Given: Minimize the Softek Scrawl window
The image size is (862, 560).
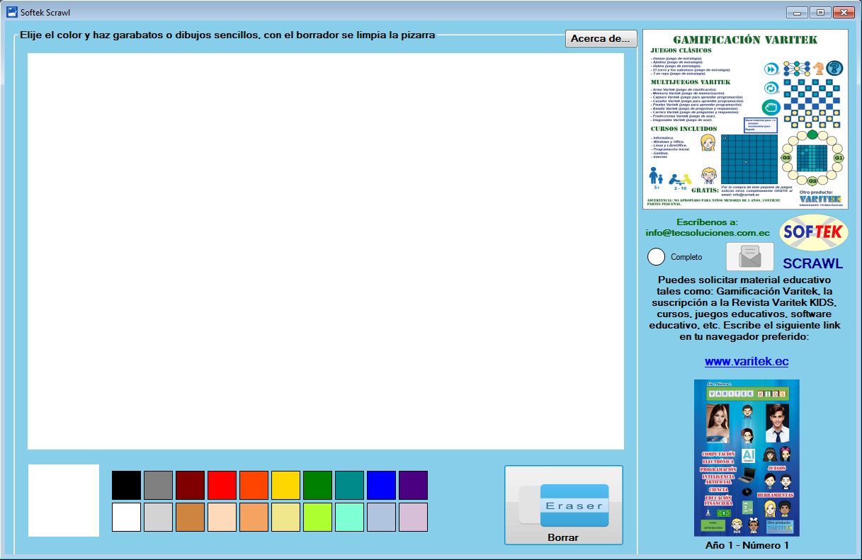Looking at the screenshot, I should tap(798, 12).
